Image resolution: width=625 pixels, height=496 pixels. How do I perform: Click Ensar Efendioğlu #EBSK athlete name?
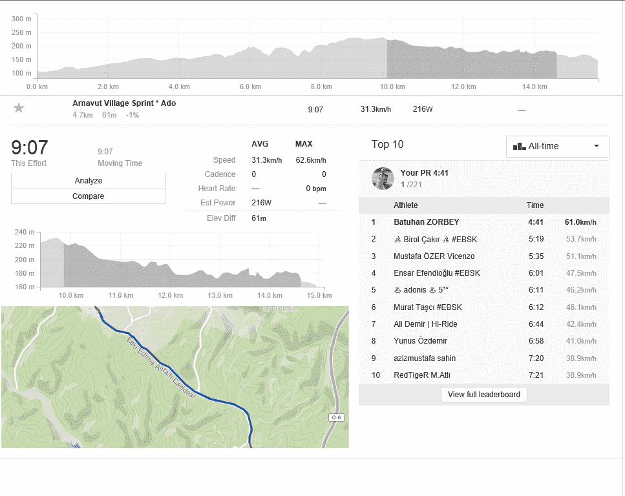[x=437, y=273]
